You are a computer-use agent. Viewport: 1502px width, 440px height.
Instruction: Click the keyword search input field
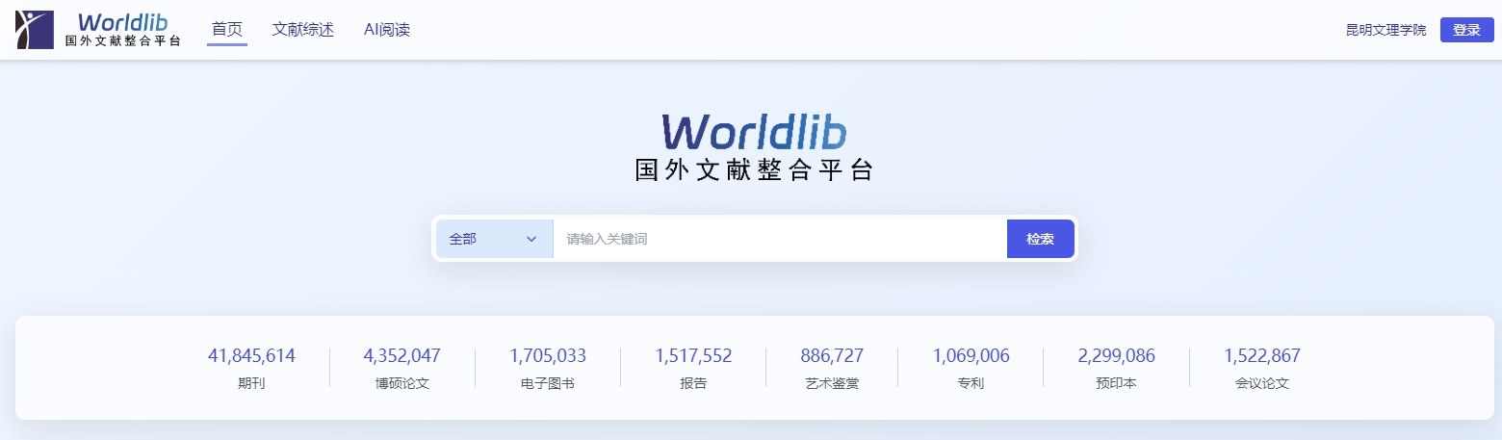[780, 239]
